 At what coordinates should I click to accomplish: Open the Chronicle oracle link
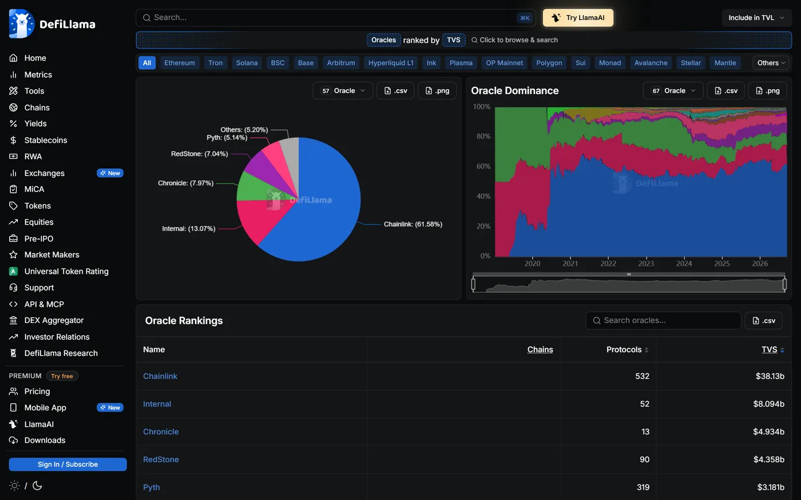pos(161,432)
